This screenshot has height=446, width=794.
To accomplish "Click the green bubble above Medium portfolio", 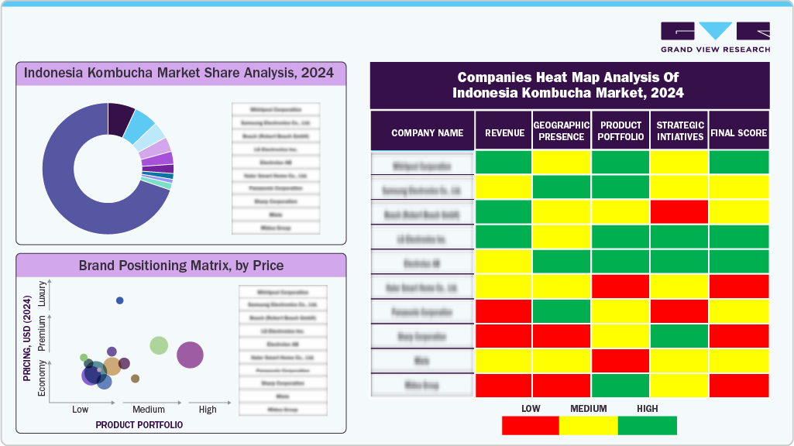I will tap(160, 344).
